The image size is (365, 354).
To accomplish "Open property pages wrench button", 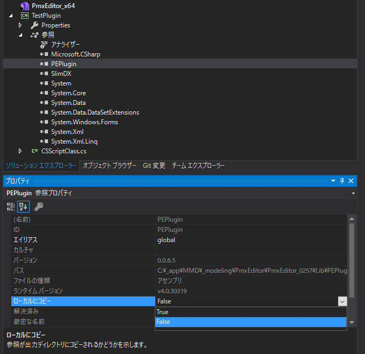I will pos(39,207).
